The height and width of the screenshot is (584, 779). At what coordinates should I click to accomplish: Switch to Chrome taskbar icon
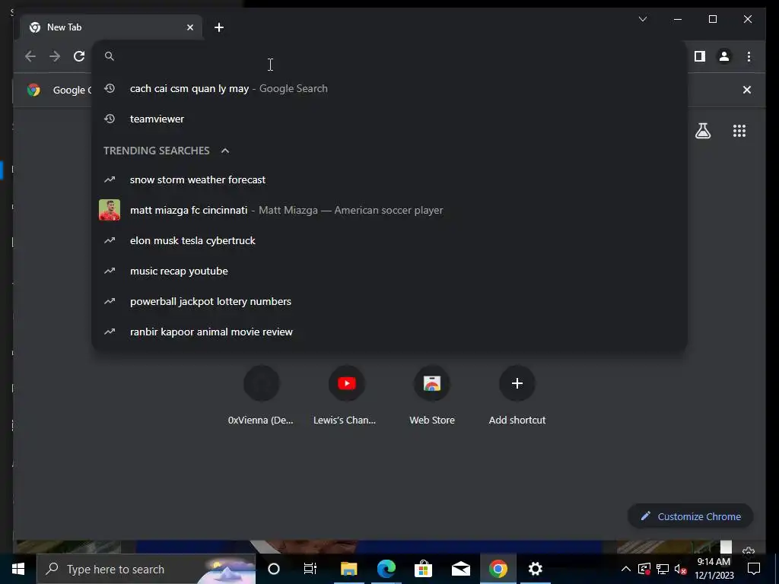498,569
